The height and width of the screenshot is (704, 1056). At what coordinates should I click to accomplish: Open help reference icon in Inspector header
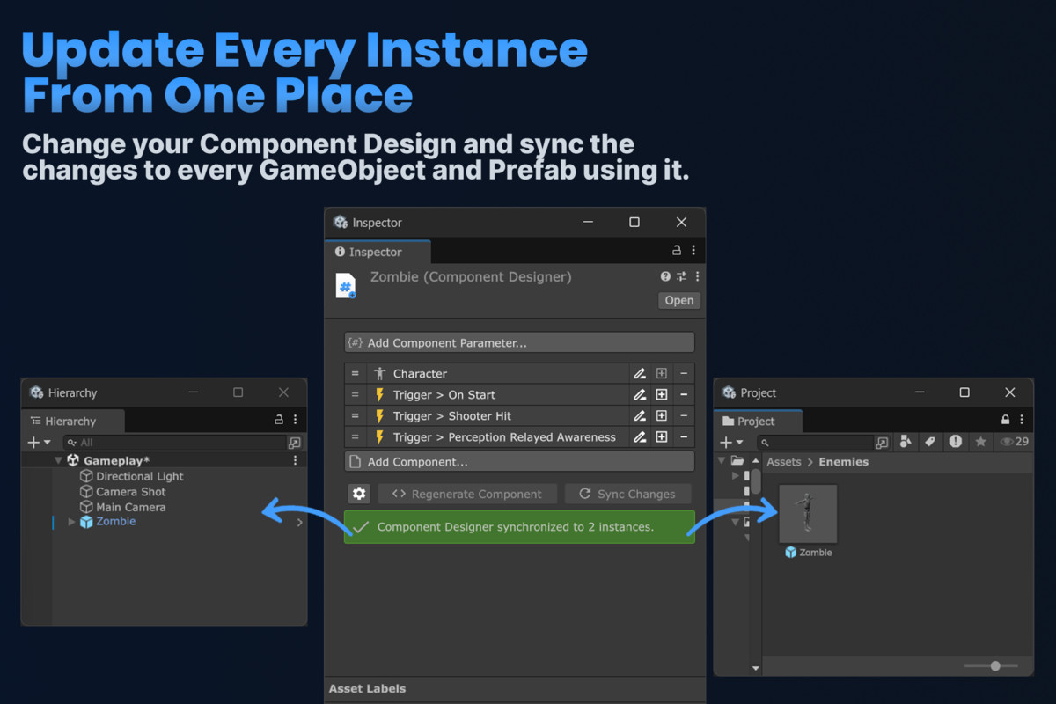click(x=665, y=276)
